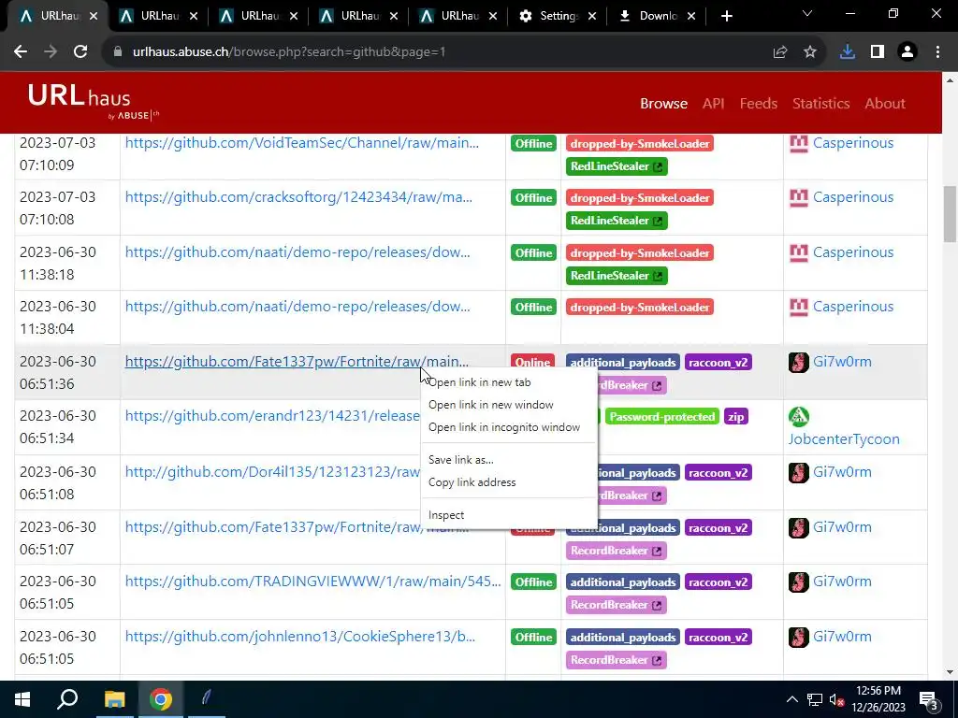Open Casperinous reporter in VoidTeamSec row
Screen dimensions: 958x718
tap(853, 143)
